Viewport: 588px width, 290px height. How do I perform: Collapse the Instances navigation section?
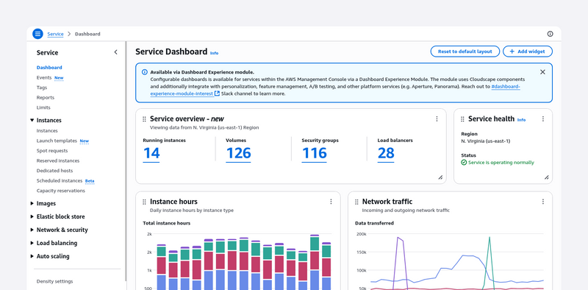[32, 120]
